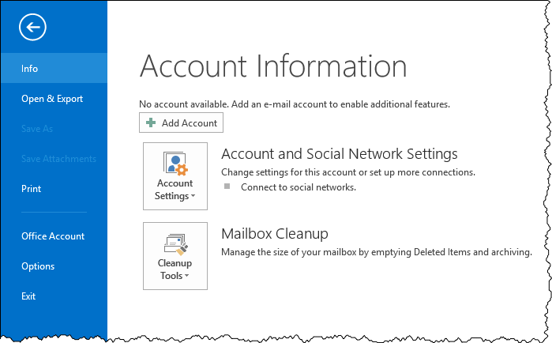The height and width of the screenshot is (343, 552).
Task: Open the Open & Export menu item
Action: [x=54, y=99]
